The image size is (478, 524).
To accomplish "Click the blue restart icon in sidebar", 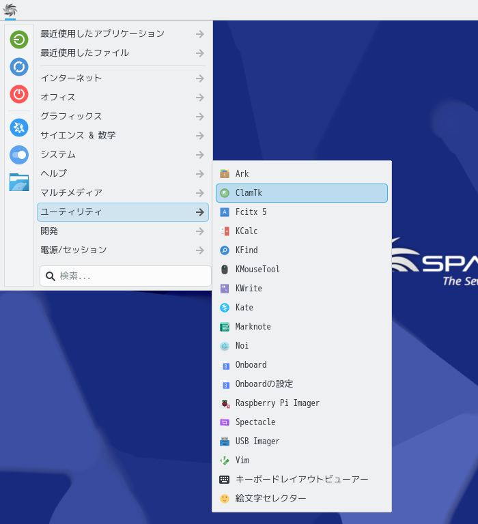I will (19, 67).
